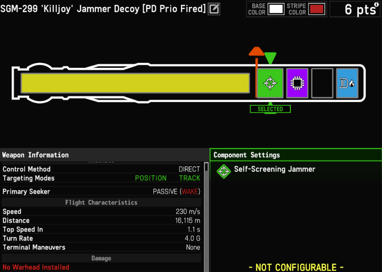Click the 'No Warhead Installed' warning text
Viewport: 382px width, 272px height.
pos(36,267)
